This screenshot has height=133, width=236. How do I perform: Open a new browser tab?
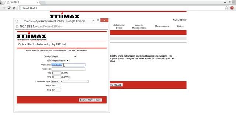point(43,3)
